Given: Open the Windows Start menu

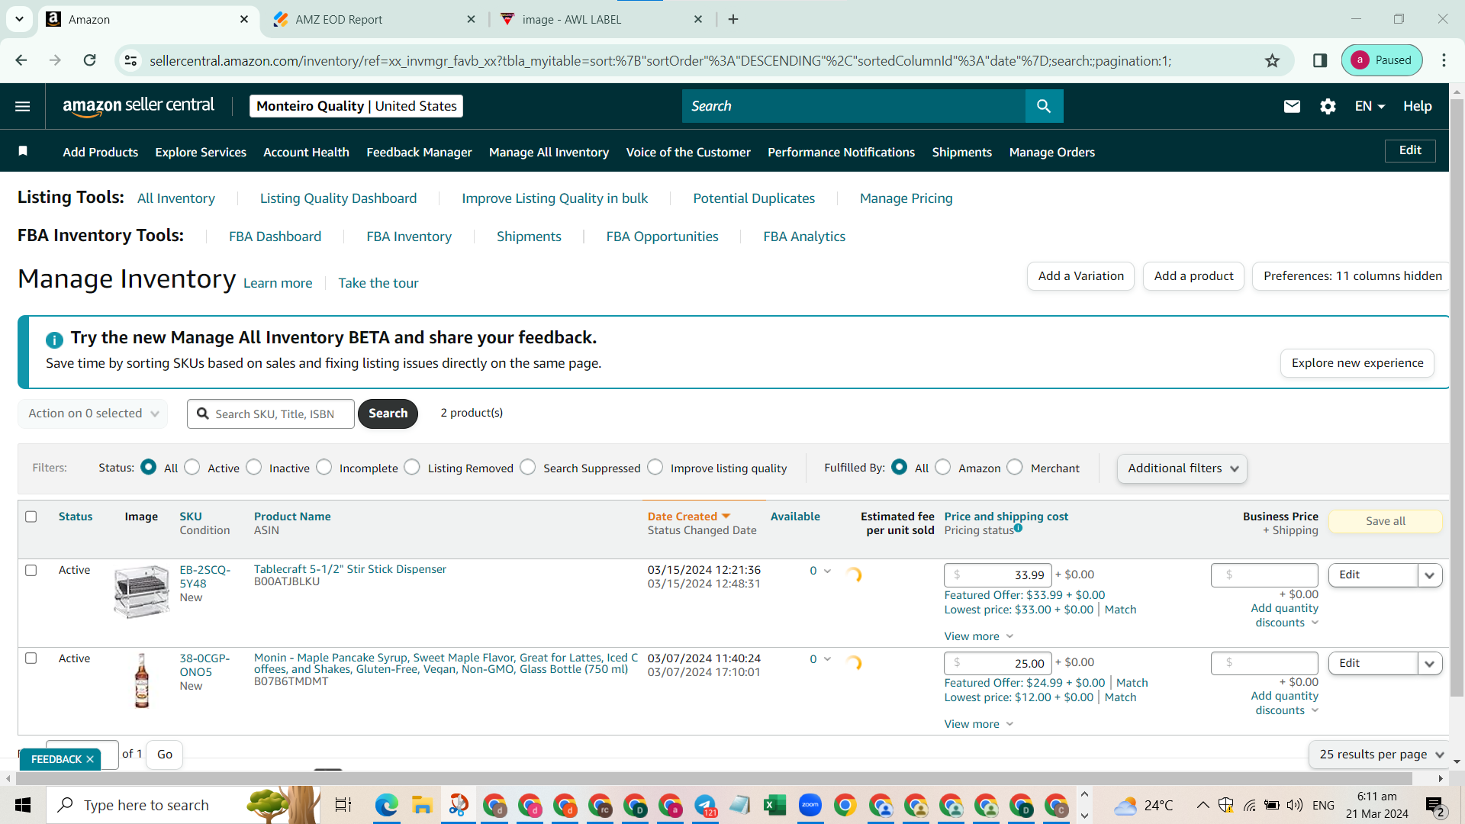Looking at the screenshot, I should coord(23,805).
